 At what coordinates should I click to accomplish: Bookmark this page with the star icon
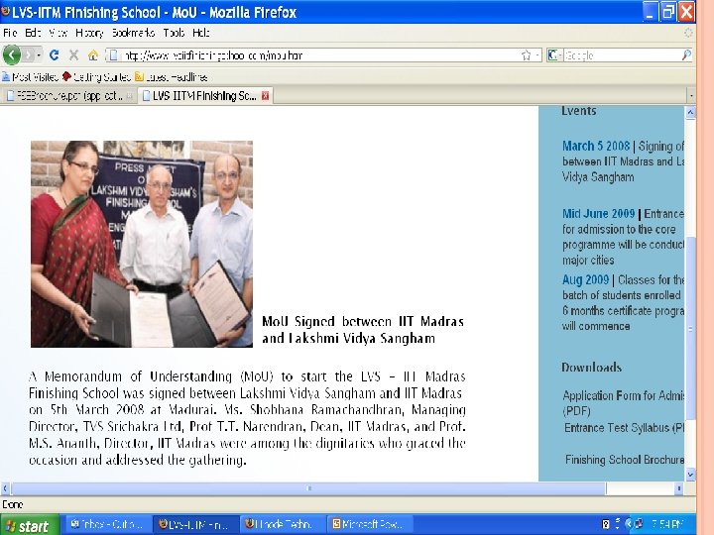526,55
